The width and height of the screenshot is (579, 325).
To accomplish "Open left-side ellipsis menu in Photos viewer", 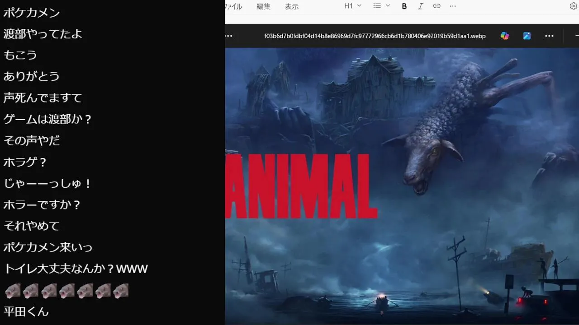I will point(228,36).
